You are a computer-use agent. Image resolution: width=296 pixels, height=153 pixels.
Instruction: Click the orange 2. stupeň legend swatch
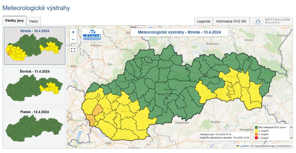(256, 135)
